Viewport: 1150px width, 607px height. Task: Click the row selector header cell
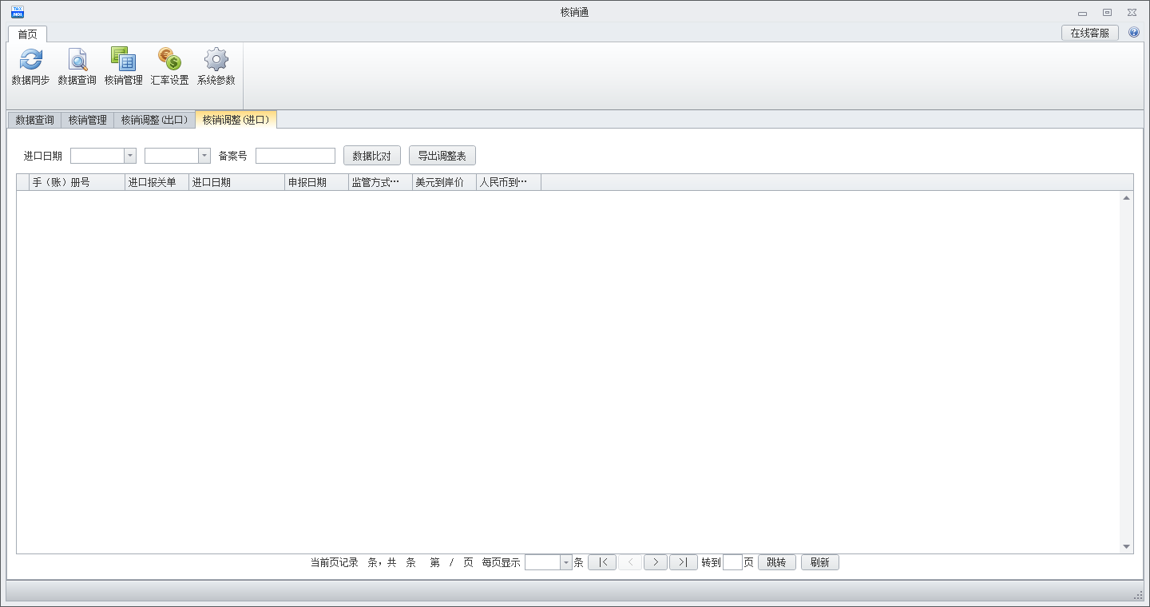[23, 182]
